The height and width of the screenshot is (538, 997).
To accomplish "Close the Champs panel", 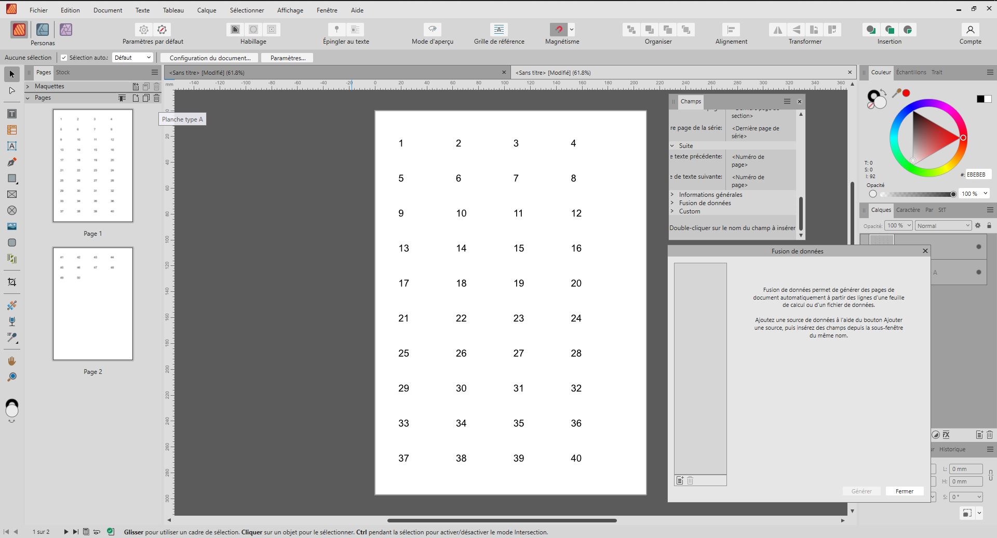I will click(799, 101).
